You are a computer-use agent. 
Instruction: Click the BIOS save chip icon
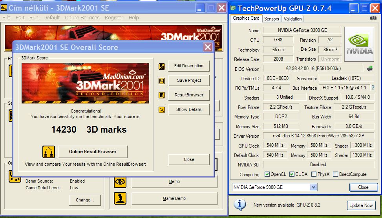point(370,68)
